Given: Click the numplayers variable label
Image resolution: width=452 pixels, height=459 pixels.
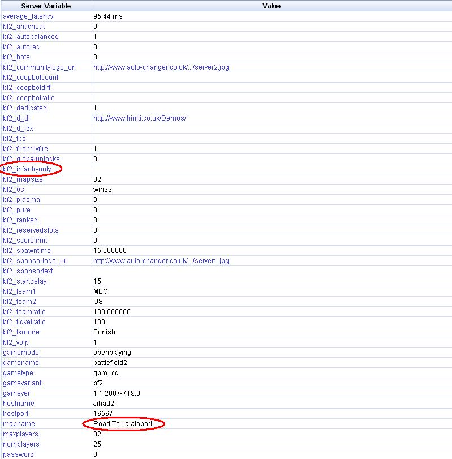Looking at the screenshot, I should pyautogui.click(x=21, y=444).
